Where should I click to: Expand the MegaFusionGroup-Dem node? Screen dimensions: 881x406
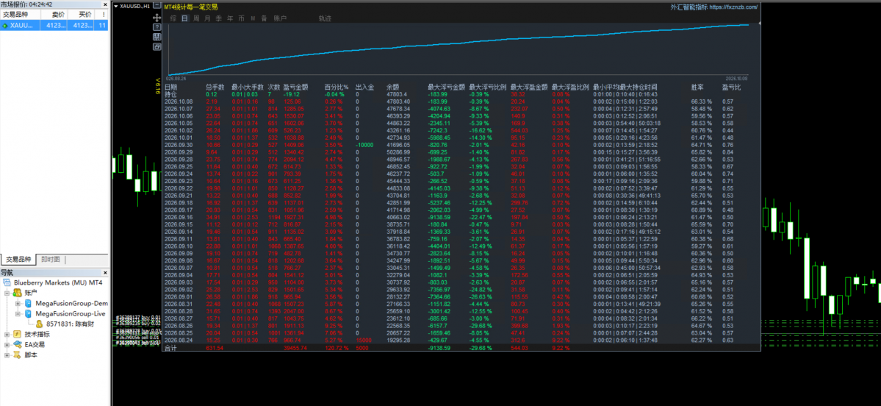(18, 303)
